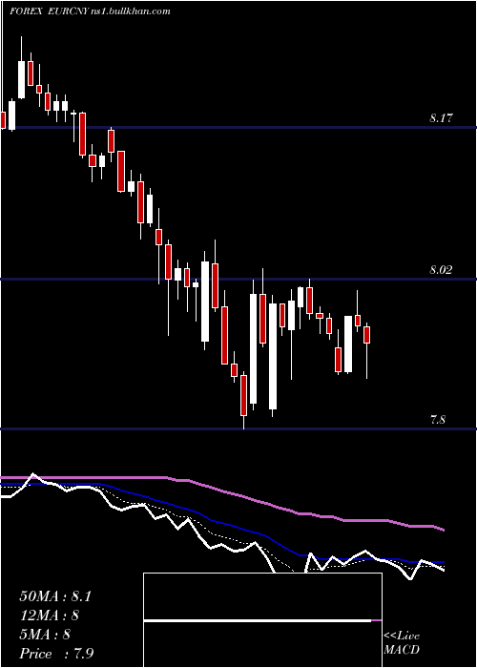Click the 8.17 price level label
This screenshot has height=668, width=477.
point(441,118)
